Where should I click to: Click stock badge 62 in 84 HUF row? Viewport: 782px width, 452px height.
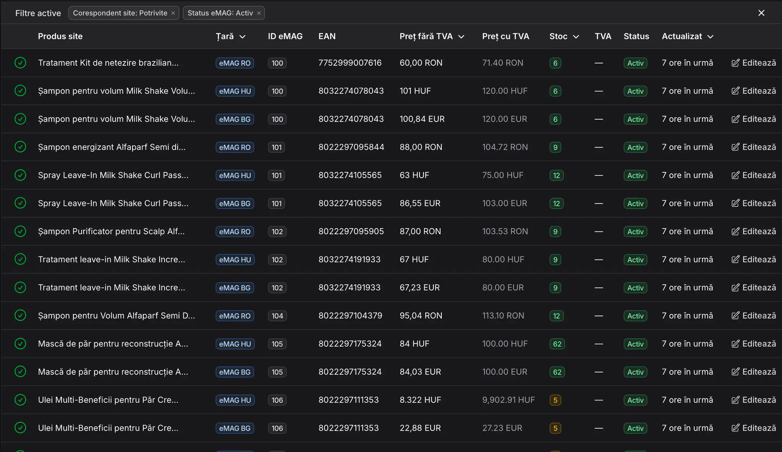557,344
